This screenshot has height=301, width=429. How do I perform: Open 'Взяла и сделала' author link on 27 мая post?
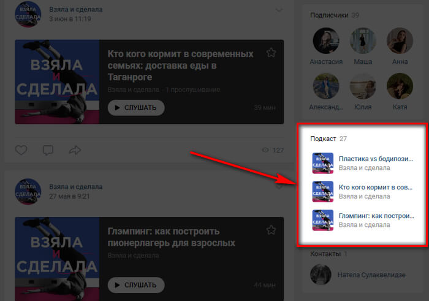click(x=76, y=186)
